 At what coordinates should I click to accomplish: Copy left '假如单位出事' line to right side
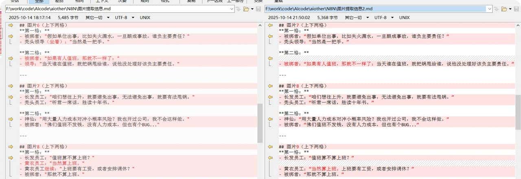(x=11, y=36)
